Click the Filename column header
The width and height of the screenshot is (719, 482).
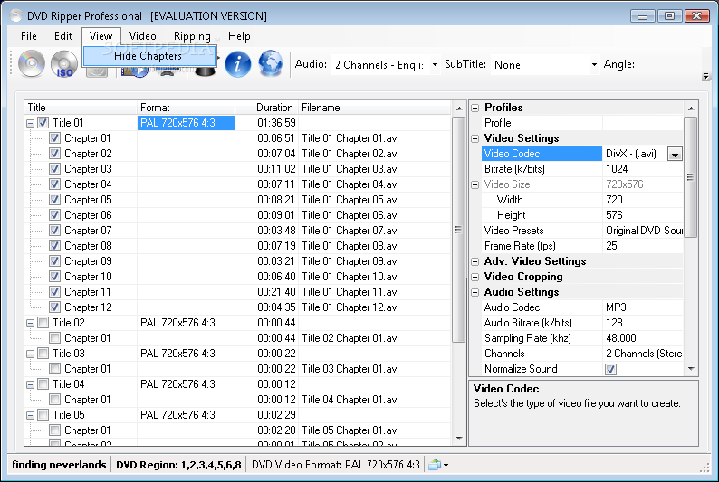[x=375, y=108]
